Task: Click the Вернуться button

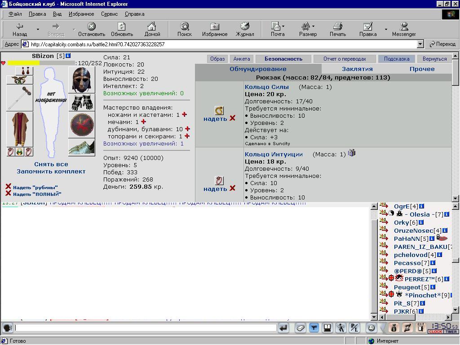Action: click(434, 59)
